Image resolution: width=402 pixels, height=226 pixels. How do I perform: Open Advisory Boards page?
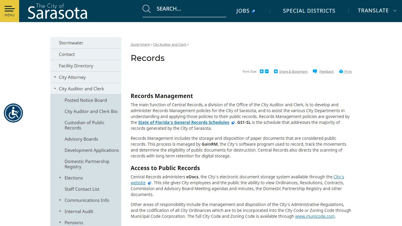(x=81, y=139)
